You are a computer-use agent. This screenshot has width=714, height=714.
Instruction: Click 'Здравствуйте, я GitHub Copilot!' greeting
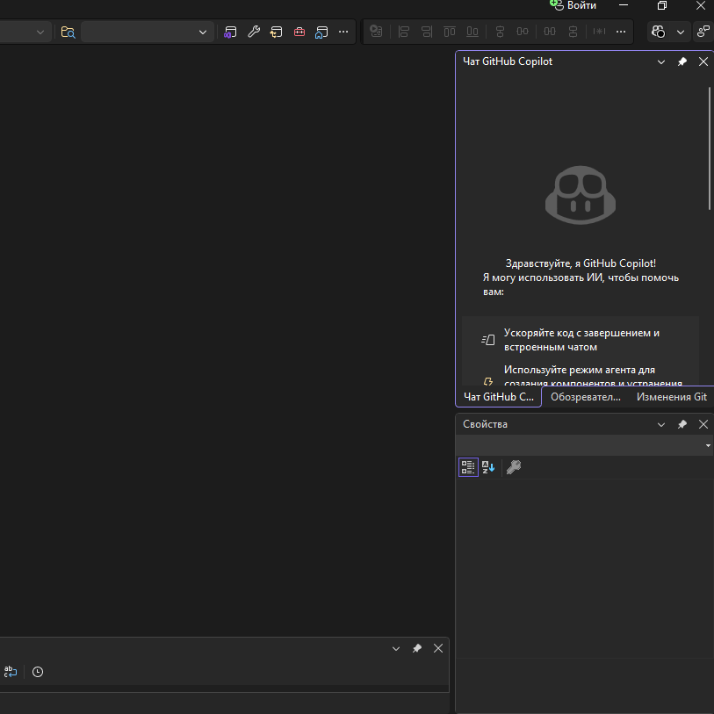pos(581,263)
